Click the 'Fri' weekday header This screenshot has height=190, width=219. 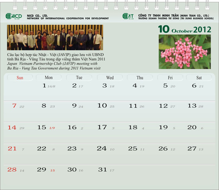click(170, 77)
